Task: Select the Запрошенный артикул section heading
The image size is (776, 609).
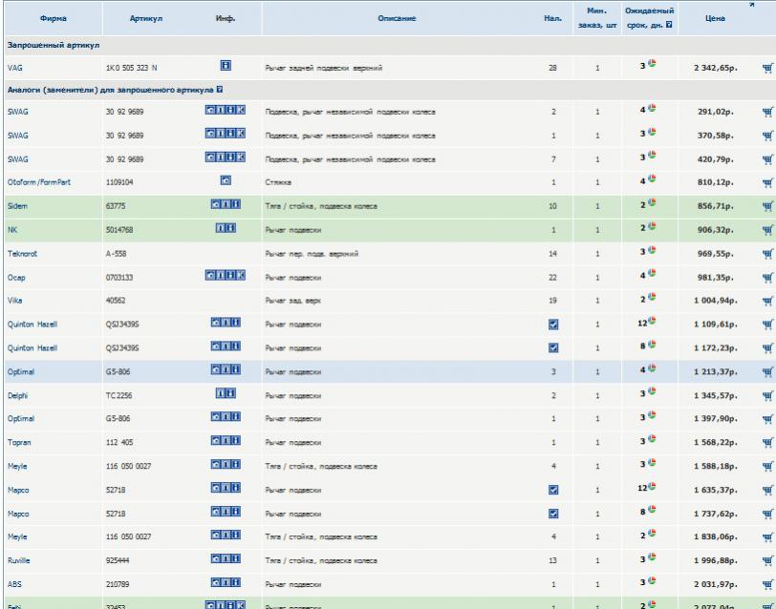Action: pyautogui.click(x=54, y=45)
